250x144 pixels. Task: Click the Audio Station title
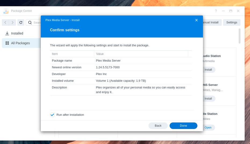(x=212, y=56)
